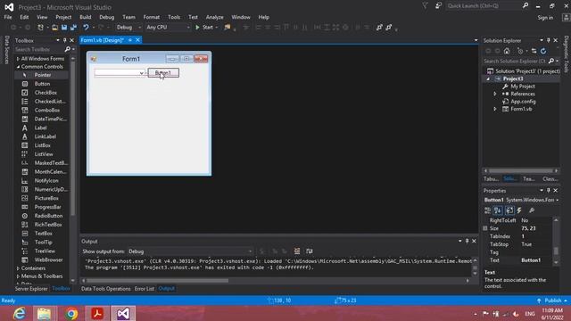571x321 pixels.
Task: Expand Form1.vb node in Solution Explorer
Action: coord(495,109)
